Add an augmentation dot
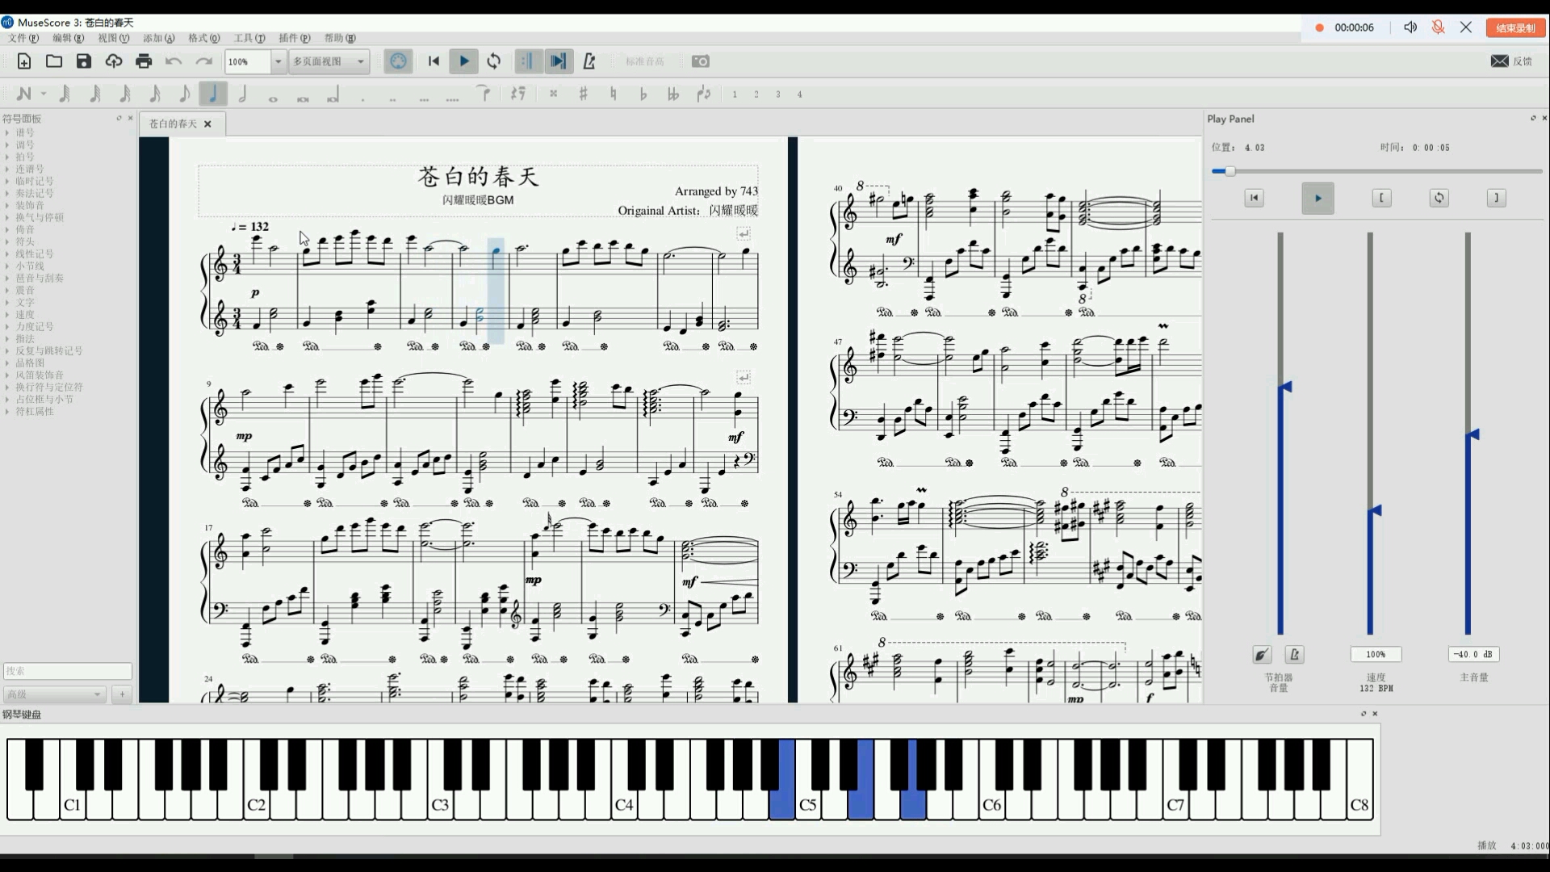 363,99
